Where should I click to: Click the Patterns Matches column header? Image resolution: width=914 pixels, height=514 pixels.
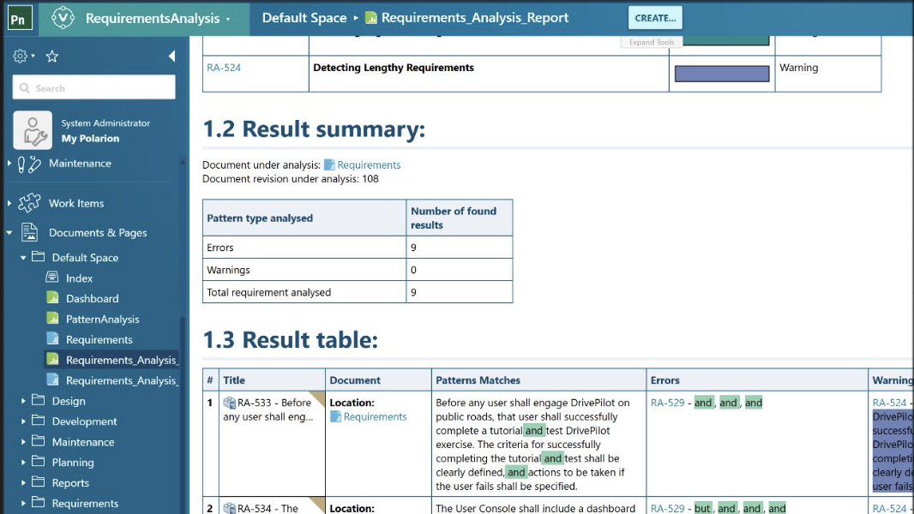(478, 380)
